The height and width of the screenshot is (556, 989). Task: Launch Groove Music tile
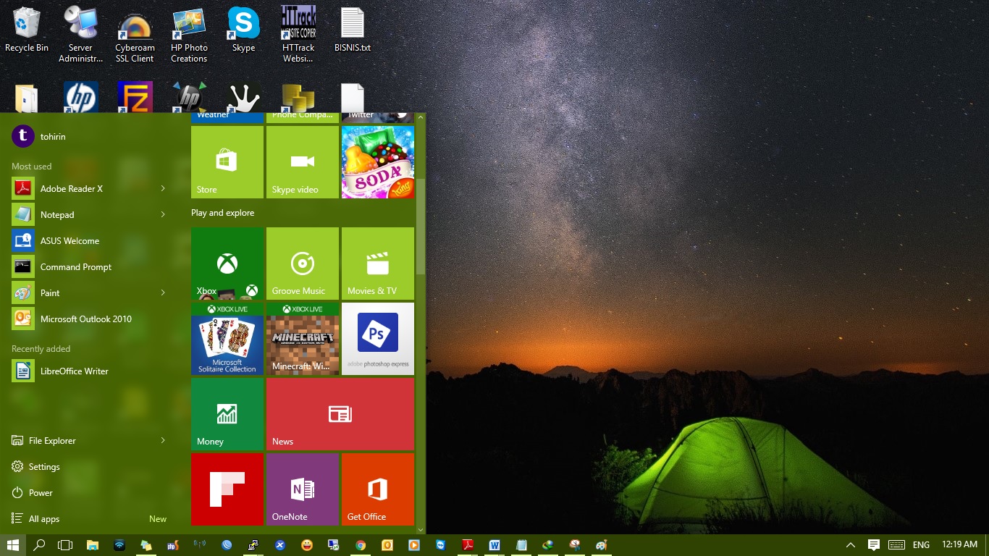point(303,264)
